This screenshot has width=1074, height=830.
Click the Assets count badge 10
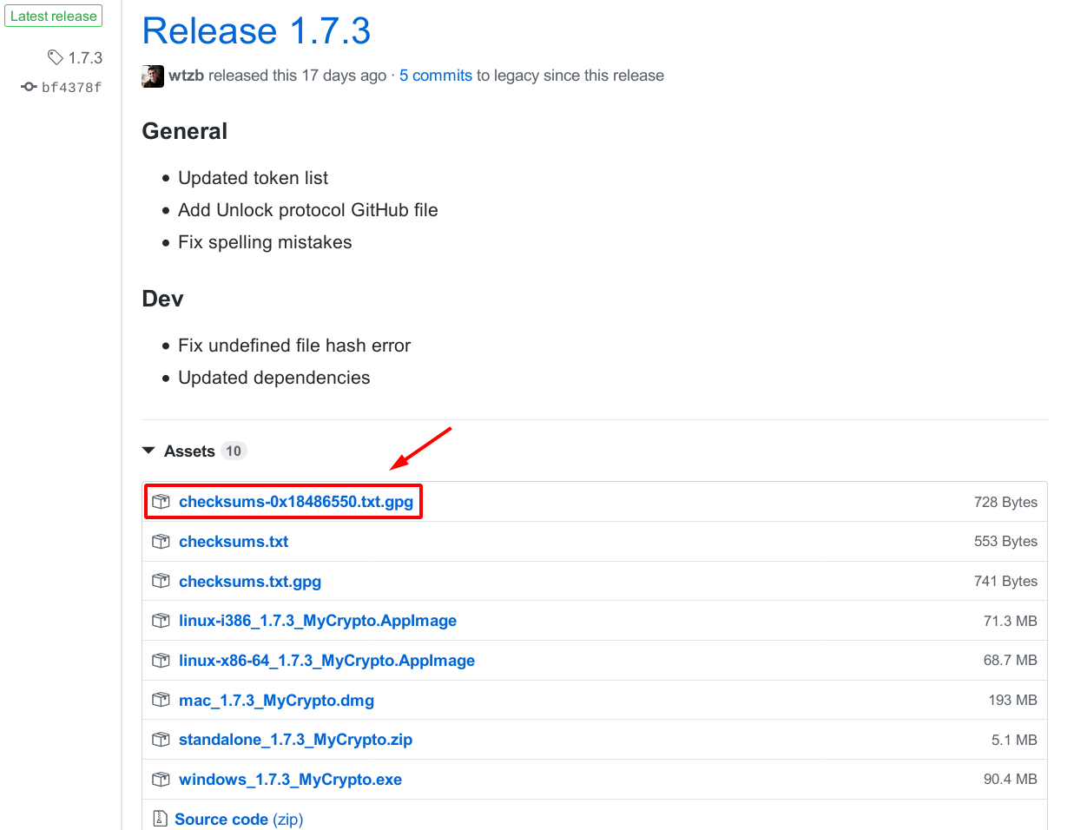[234, 451]
